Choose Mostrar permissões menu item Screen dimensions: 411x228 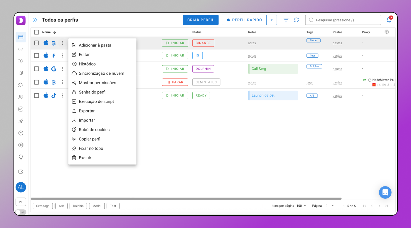click(102, 83)
